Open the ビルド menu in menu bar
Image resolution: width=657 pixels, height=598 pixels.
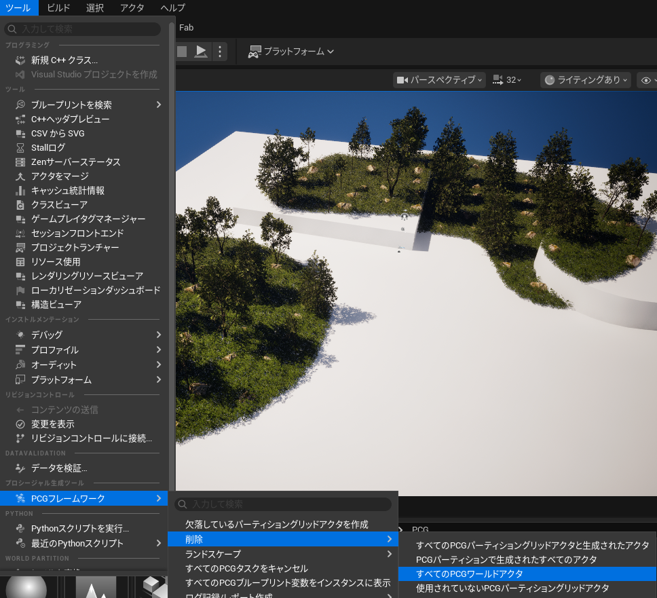click(x=58, y=8)
